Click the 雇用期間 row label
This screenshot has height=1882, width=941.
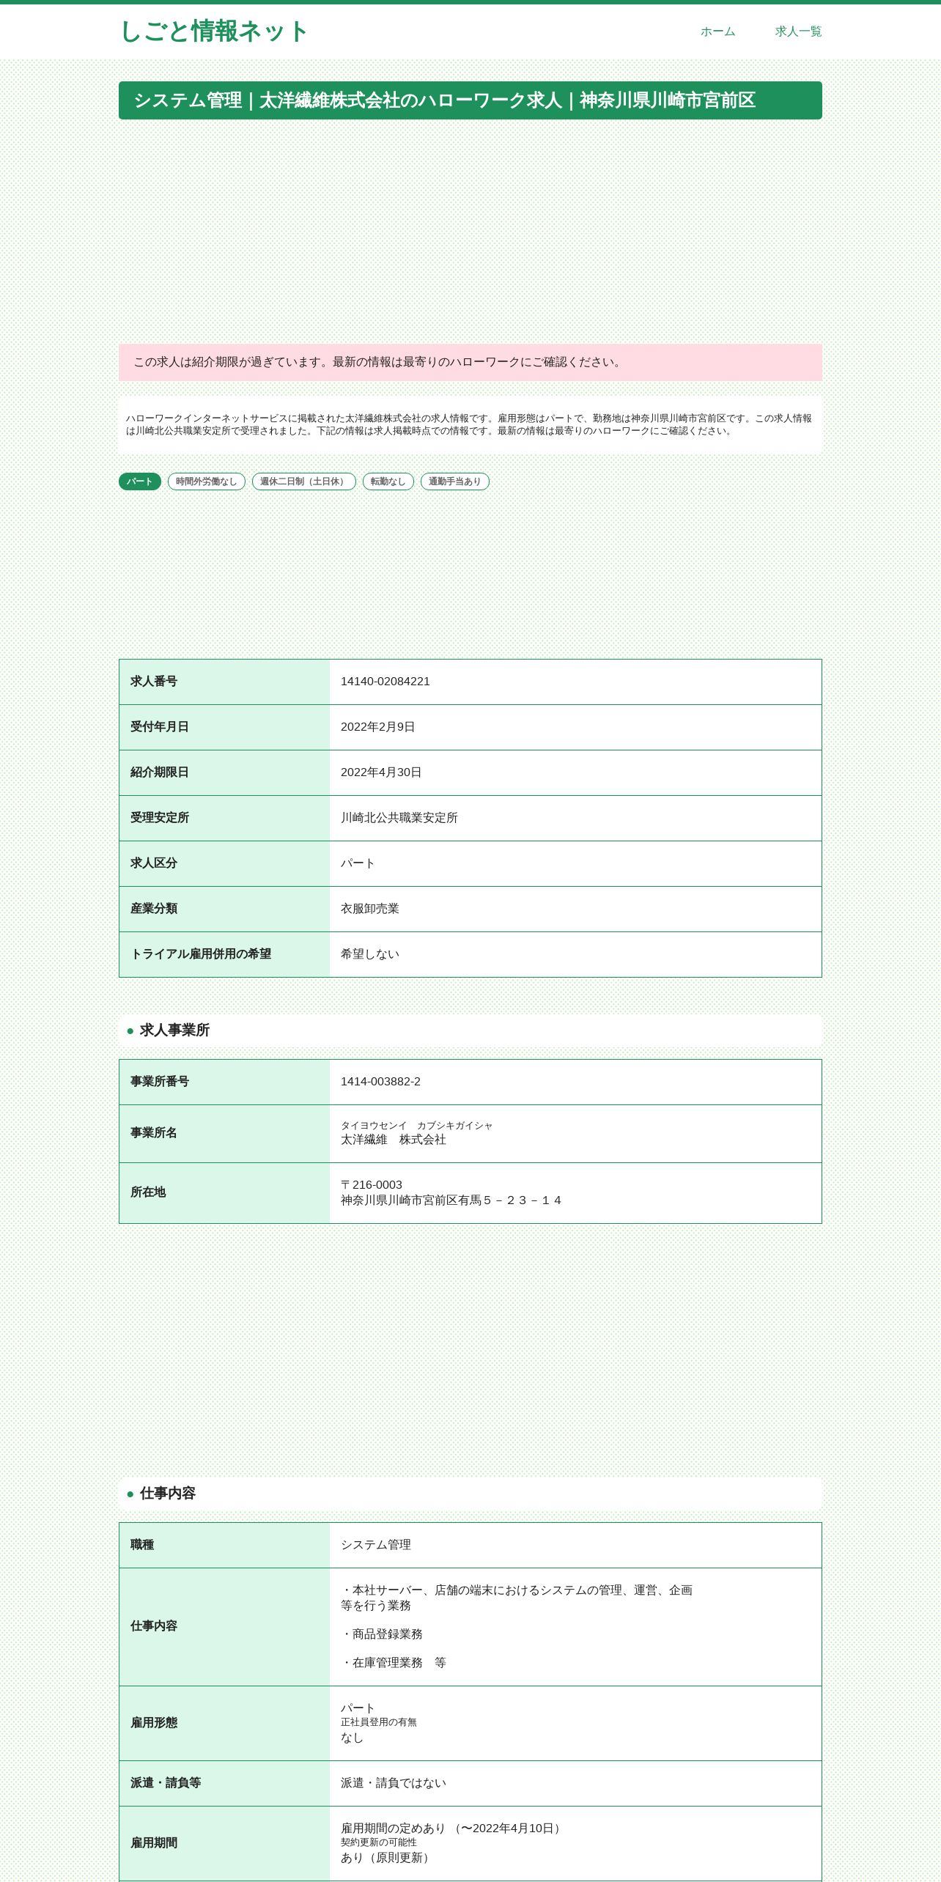[x=154, y=1843]
